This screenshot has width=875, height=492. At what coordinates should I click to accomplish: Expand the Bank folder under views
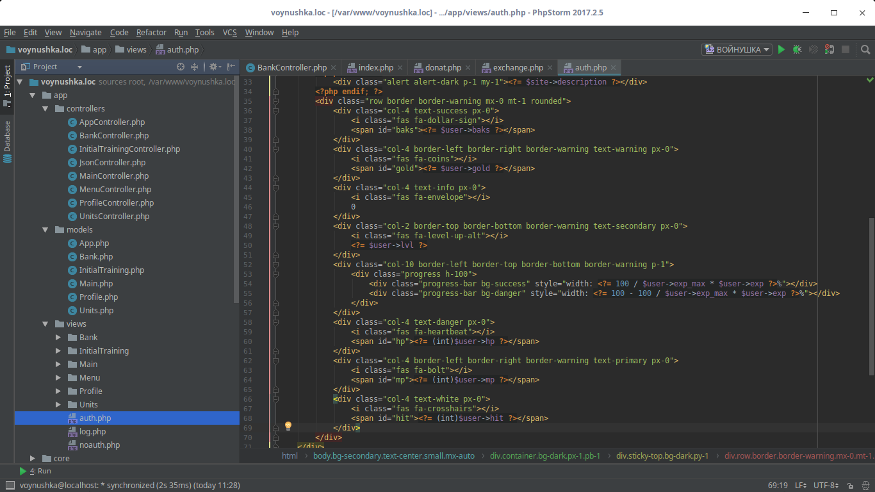pyautogui.click(x=58, y=338)
